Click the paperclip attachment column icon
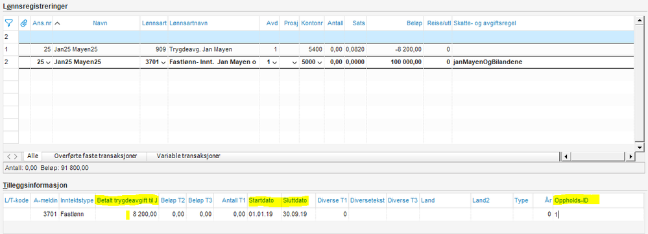 pyautogui.click(x=24, y=23)
